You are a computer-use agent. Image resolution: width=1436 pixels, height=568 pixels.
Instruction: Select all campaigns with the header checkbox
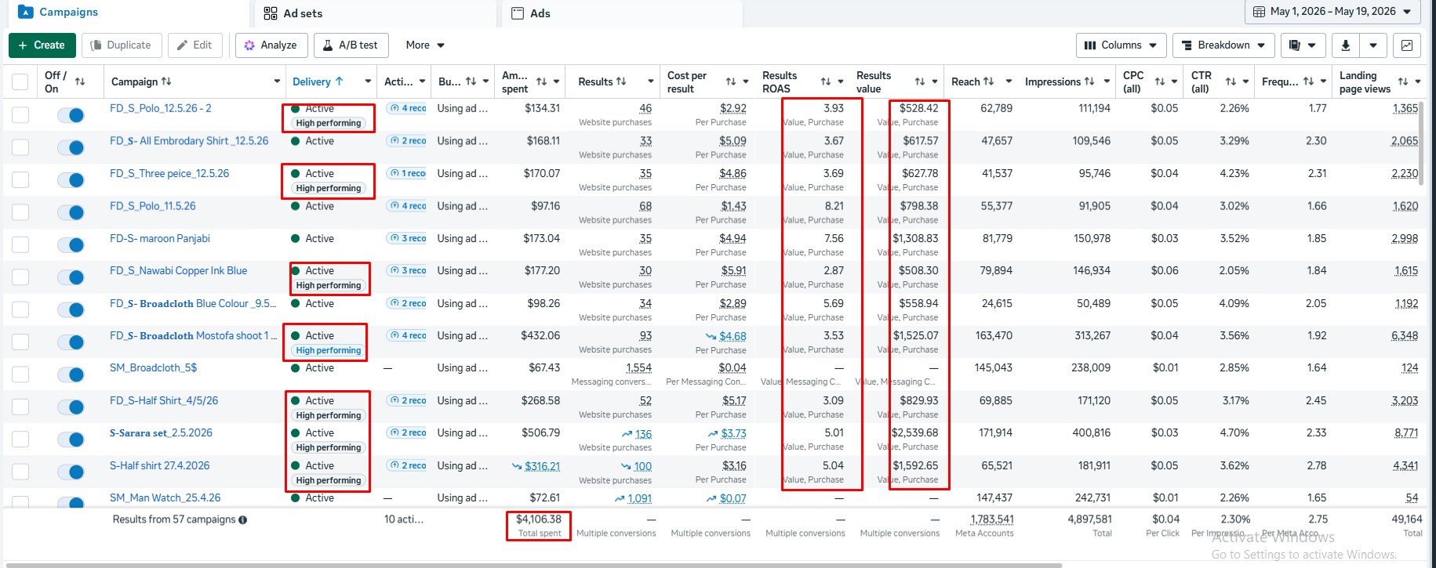click(x=20, y=81)
